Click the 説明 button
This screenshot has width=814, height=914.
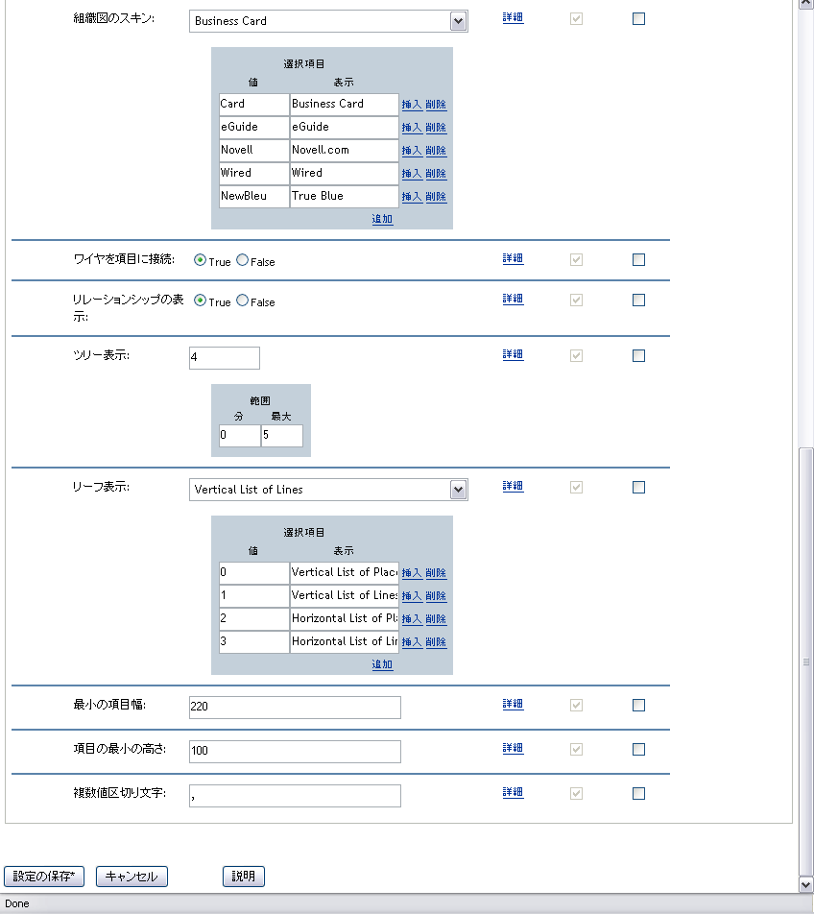pos(244,877)
